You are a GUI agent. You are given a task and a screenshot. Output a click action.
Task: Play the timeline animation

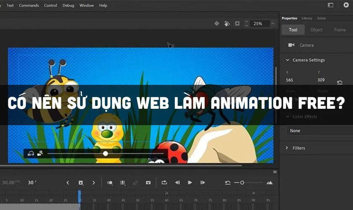point(190,183)
